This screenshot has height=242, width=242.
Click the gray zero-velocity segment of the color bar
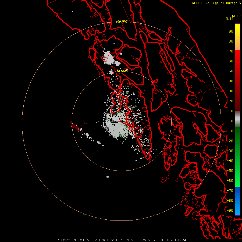pyautogui.click(x=237, y=119)
